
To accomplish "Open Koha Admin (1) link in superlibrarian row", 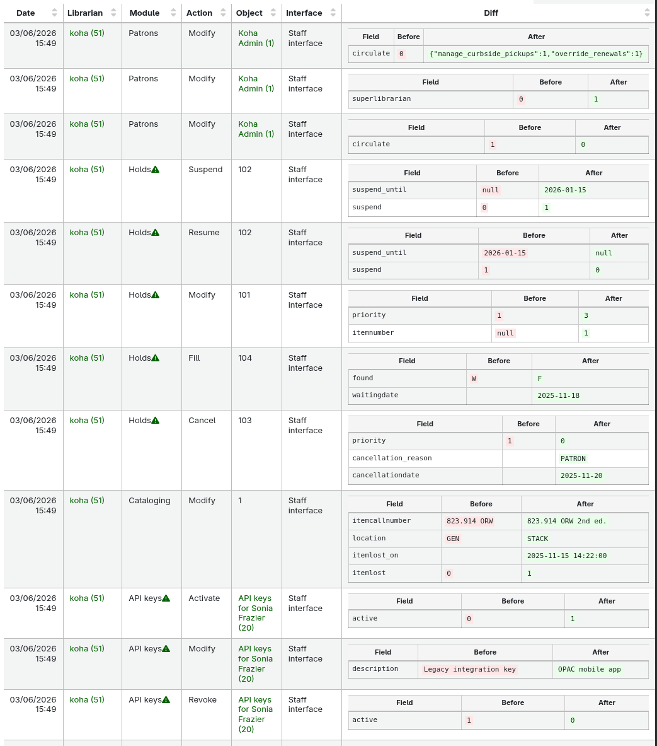I will (256, 84).
